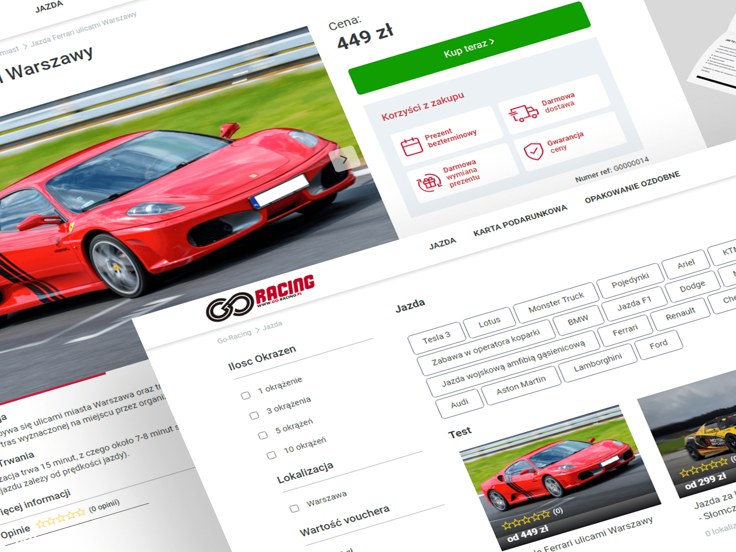
Task: Click the shield check icon beside Gwarancja ceny
Action: pyautogui.click(x=533, y=151)
